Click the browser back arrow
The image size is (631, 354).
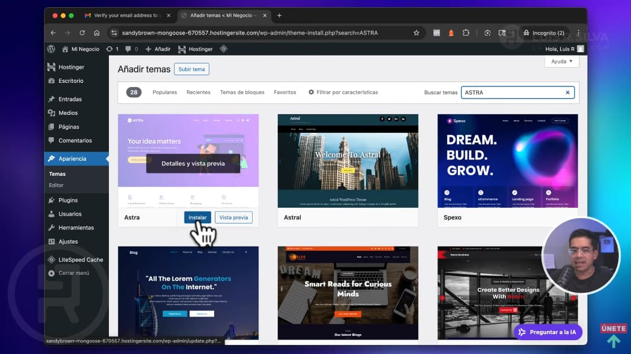[x=53, y=33]
